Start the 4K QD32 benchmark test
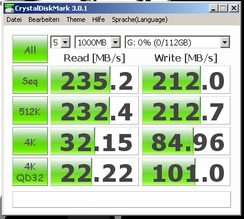244x219 pixels. pos(30,172)
